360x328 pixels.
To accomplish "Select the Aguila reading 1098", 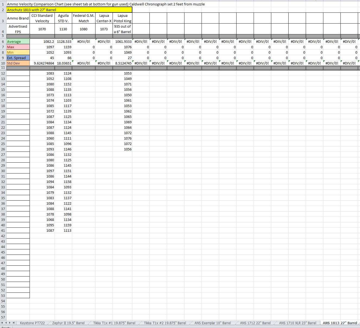I will pyautogui.click(x=63, y=214).
